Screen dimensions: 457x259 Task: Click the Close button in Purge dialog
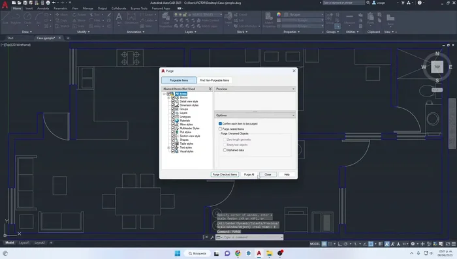268,174
